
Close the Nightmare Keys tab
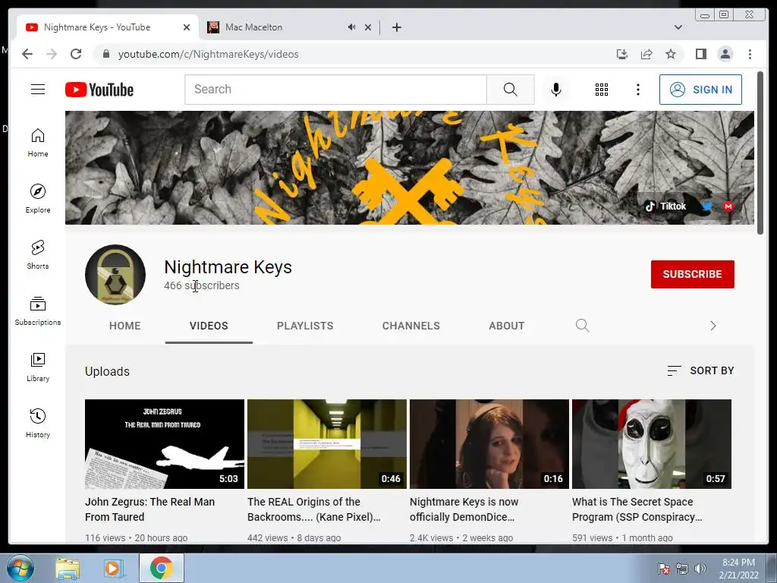[x=187, y=27]
